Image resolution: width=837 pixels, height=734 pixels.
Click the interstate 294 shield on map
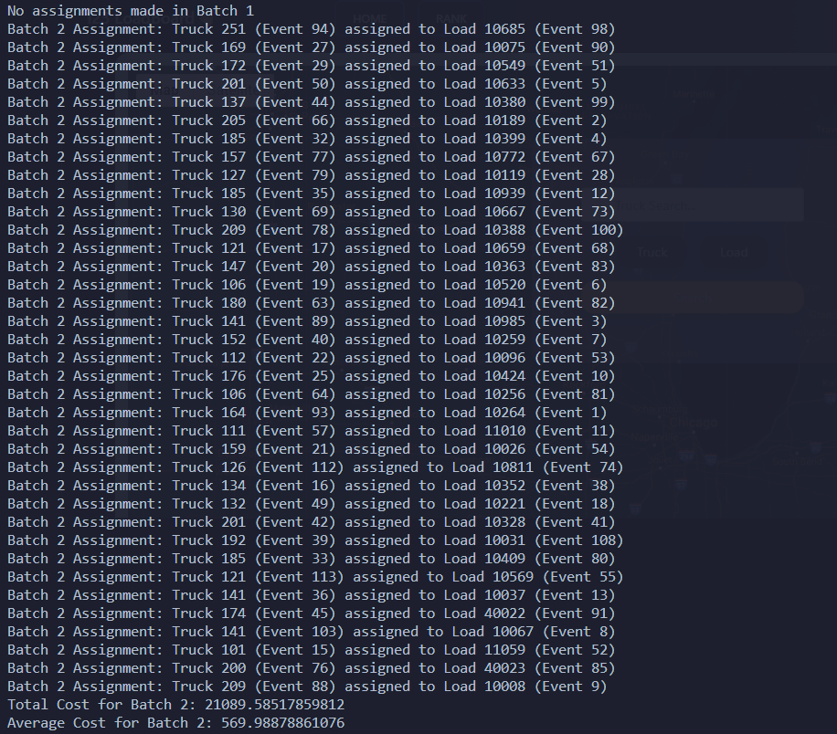pos(685,455)
